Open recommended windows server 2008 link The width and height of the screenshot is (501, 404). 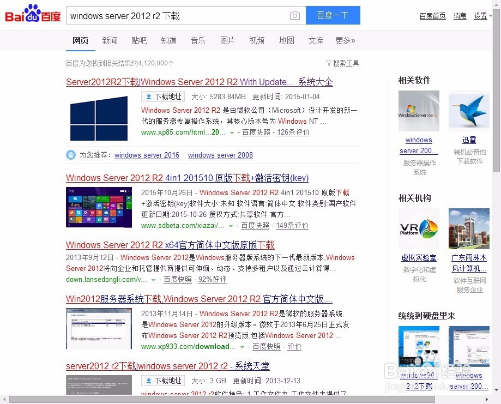coord(220,155)
